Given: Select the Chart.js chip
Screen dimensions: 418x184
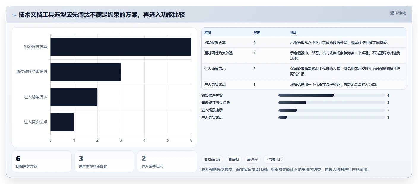Looking at the screenshot, I should pyautogui.click(x=212, y=159).
